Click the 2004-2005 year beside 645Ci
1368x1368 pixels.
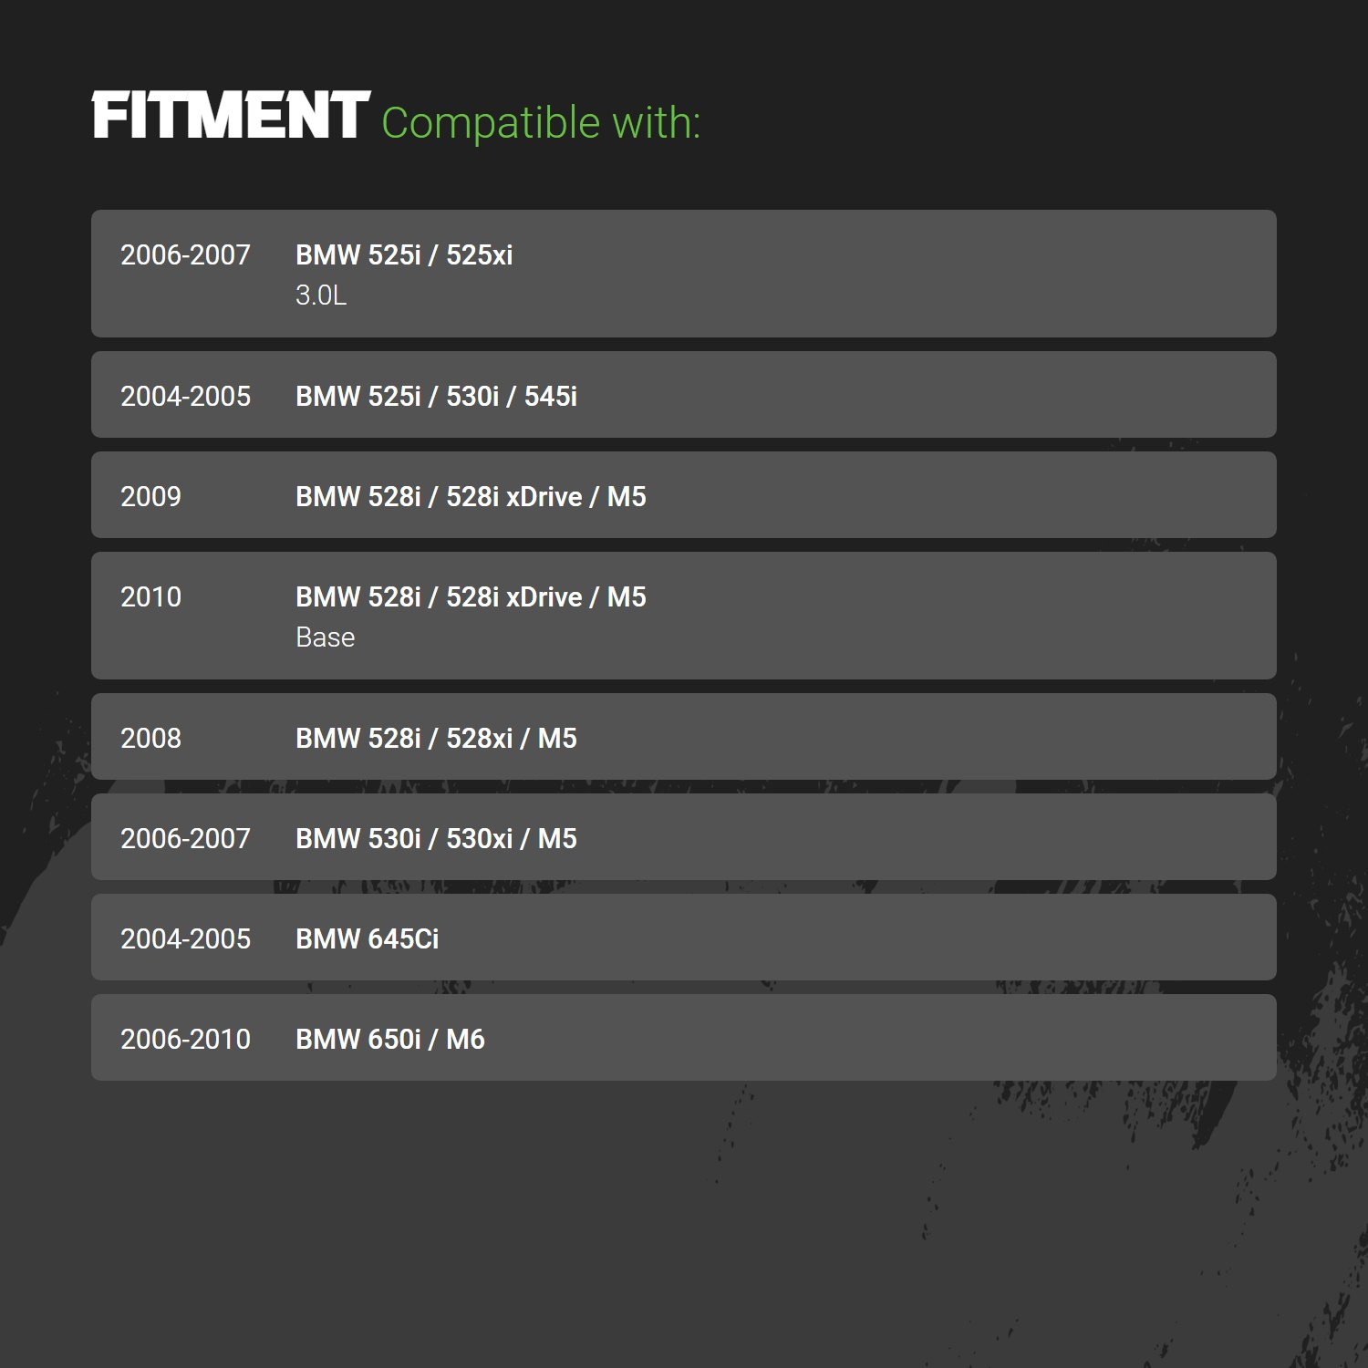coord(185,938)
